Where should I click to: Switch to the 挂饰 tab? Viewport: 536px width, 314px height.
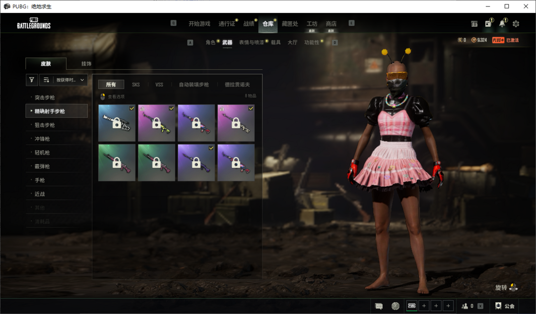86,63
